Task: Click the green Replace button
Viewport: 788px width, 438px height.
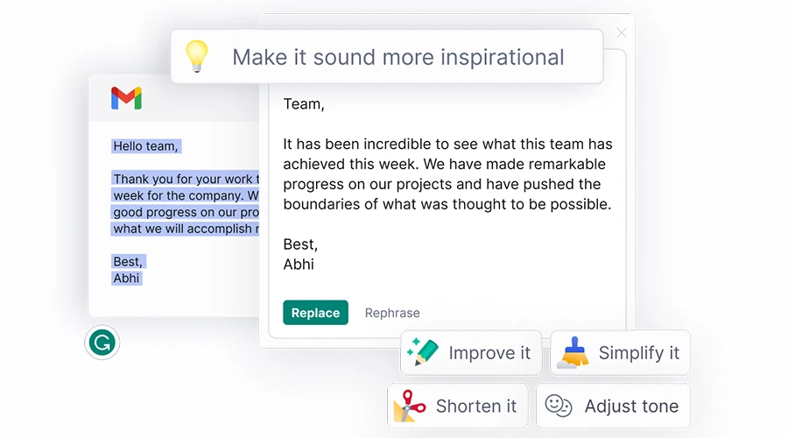Action: tap(315, 313)
